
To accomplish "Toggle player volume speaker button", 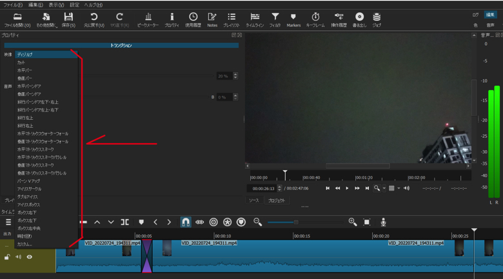I will (406, 188).
